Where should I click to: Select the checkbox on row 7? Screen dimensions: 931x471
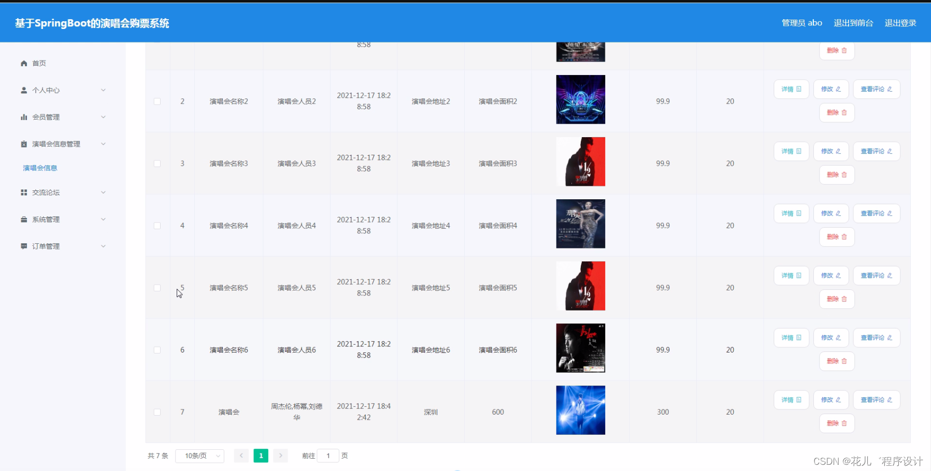point(157,412)
